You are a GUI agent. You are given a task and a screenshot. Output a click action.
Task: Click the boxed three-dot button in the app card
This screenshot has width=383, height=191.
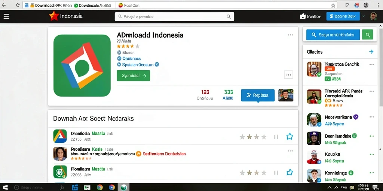pos(288,75)
